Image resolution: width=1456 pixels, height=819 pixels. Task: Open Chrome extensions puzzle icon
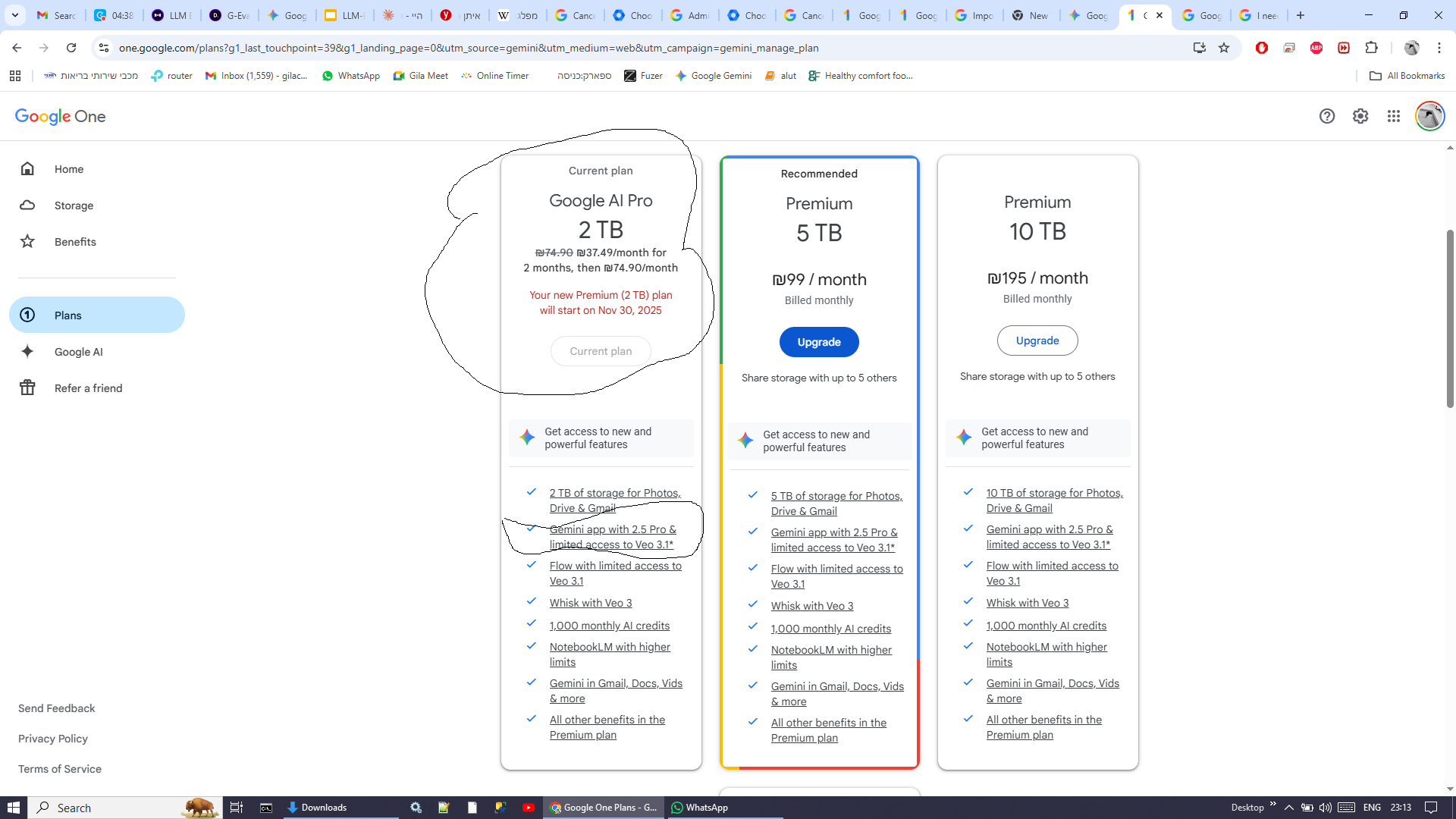click(x=1371, y=48)
